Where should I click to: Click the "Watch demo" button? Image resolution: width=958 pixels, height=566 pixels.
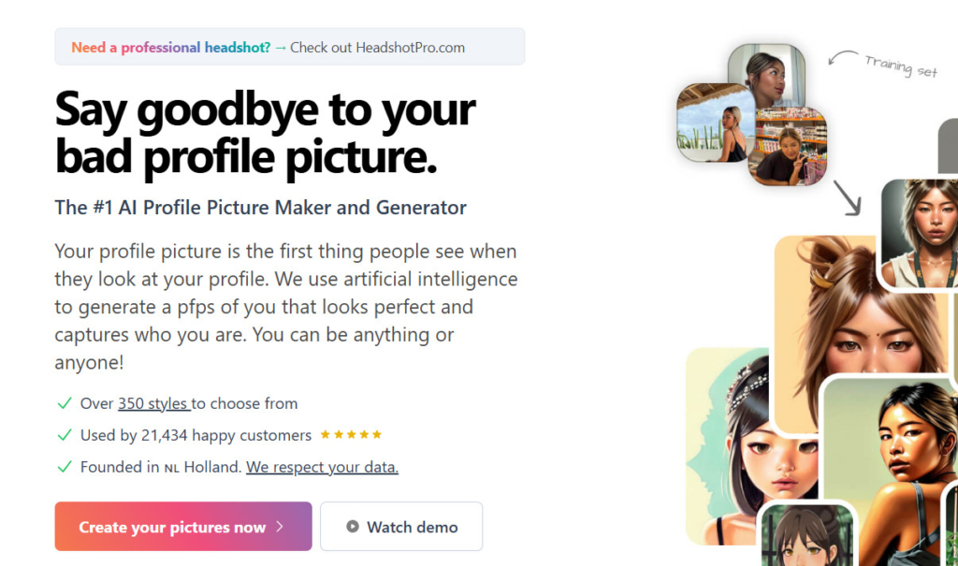(x=400, y=526)
